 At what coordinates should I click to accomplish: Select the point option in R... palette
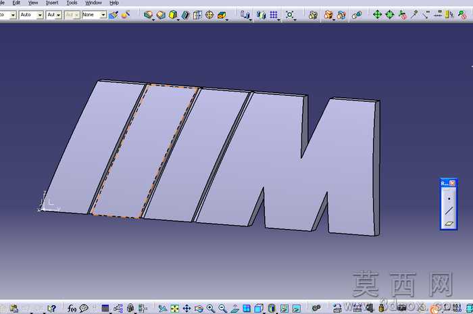(x=449, y=199)
